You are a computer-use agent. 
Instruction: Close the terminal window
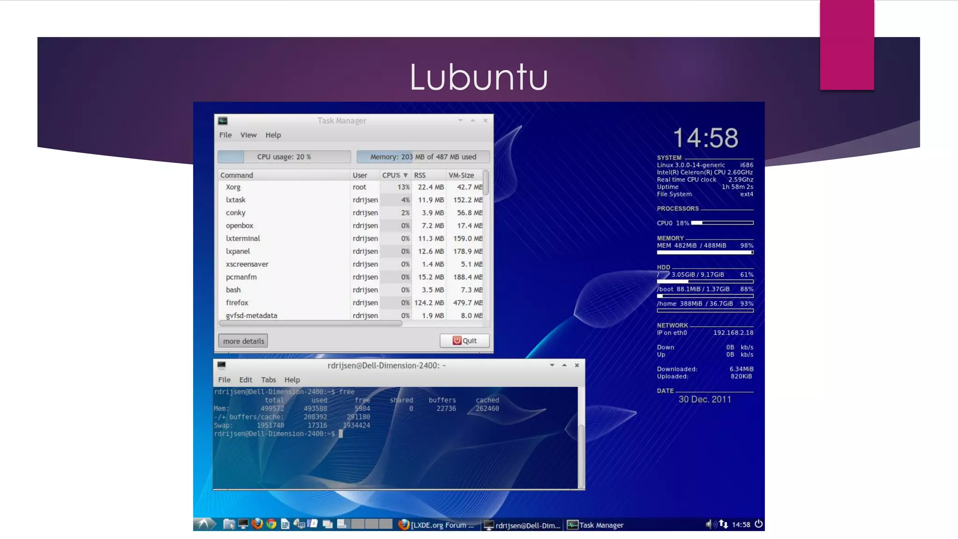point(577,365)
